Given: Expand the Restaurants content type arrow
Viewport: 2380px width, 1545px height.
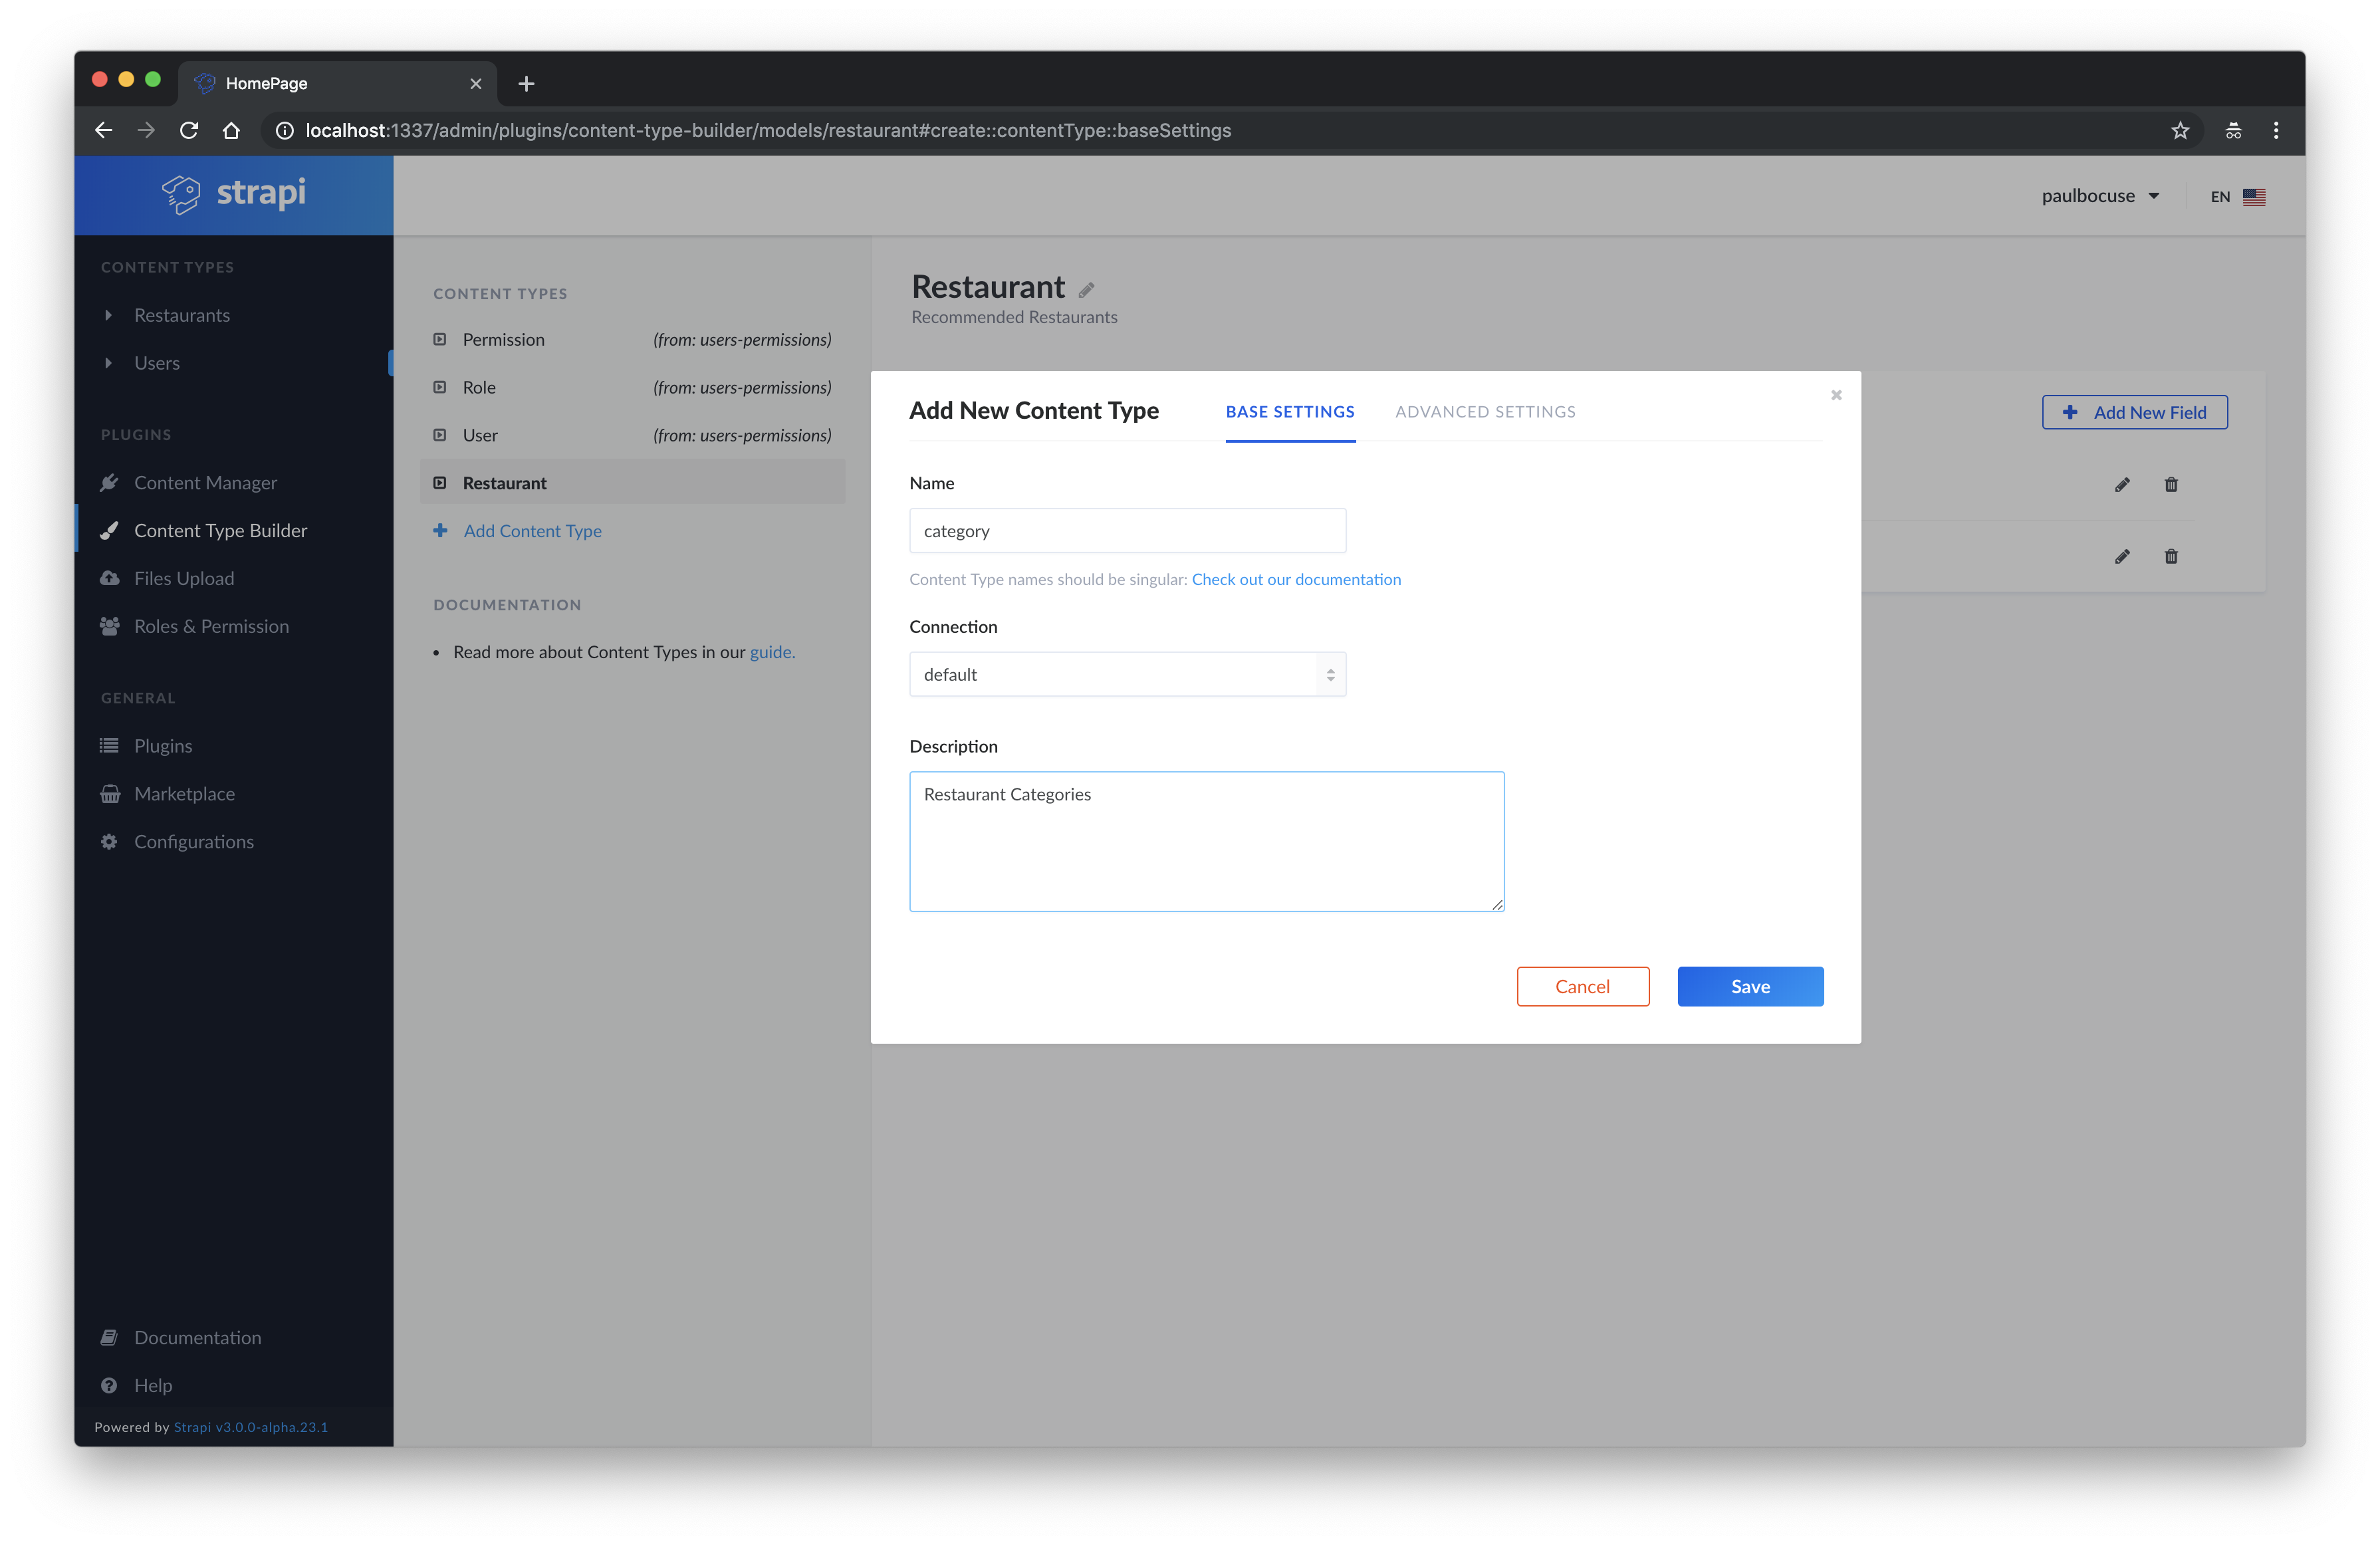Looking at the screenshot, I should pos(109,315).
